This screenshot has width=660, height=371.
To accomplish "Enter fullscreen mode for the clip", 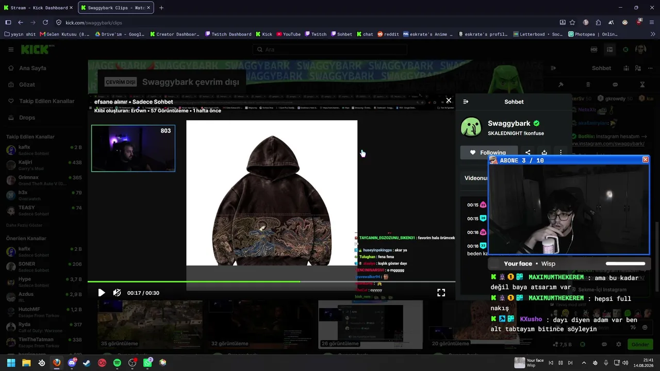I will point(441,293).
